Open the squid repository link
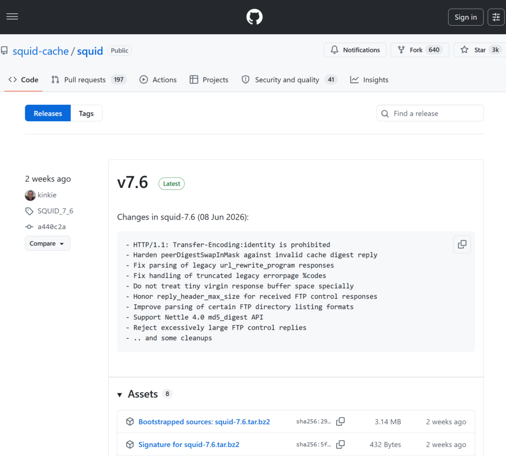Viewport: 506px width, 456px height. coord(90,51)
